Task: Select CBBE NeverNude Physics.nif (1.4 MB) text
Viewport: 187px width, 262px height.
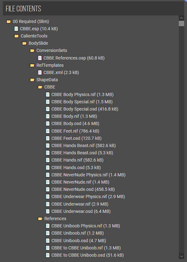Action: coord(88,175)
